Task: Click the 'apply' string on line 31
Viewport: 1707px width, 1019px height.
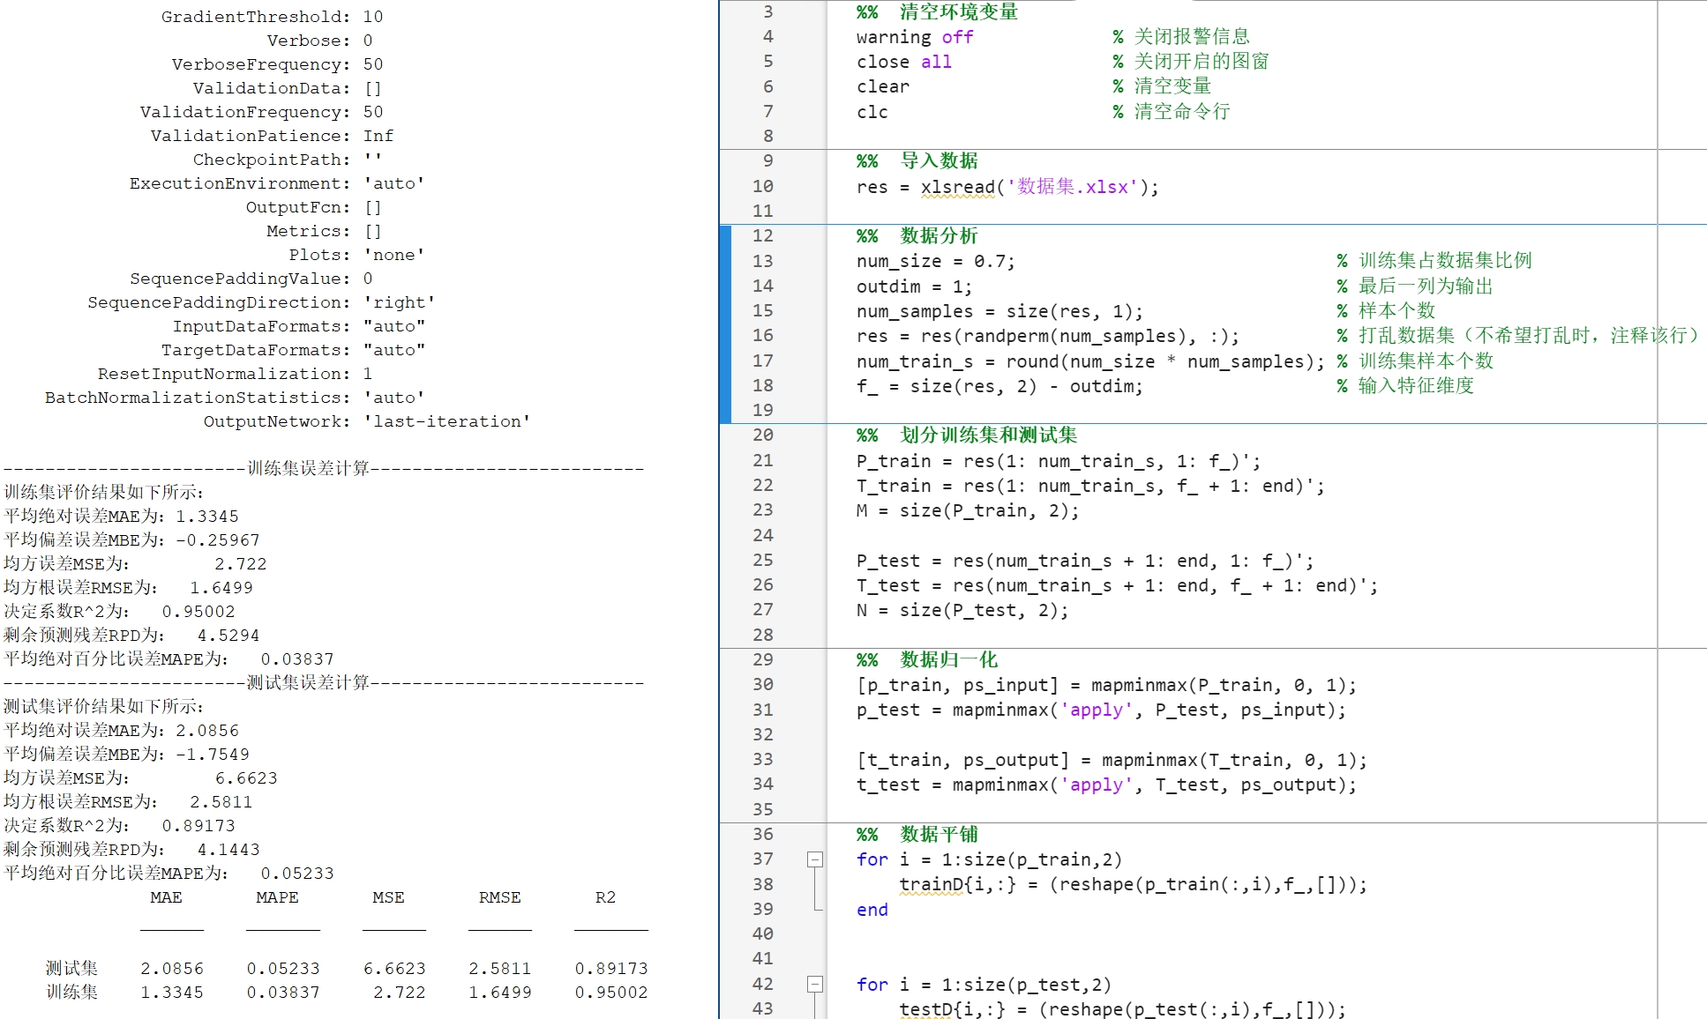Action: click(1097, 710)
